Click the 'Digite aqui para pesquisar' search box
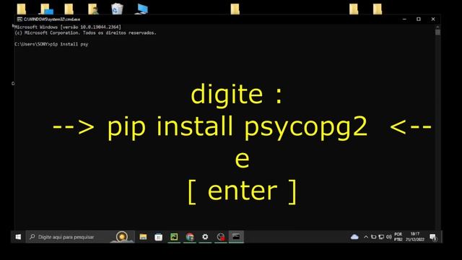 [80, 237]
